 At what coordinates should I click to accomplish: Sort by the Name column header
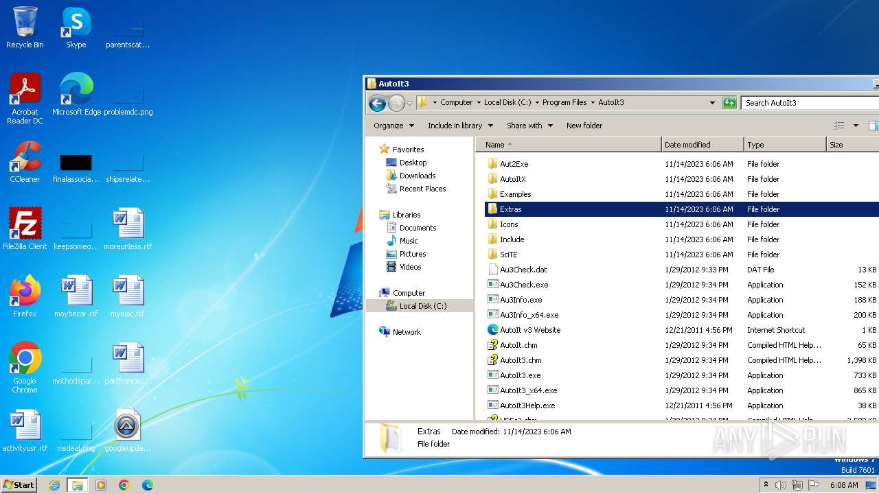click(567, 145)
